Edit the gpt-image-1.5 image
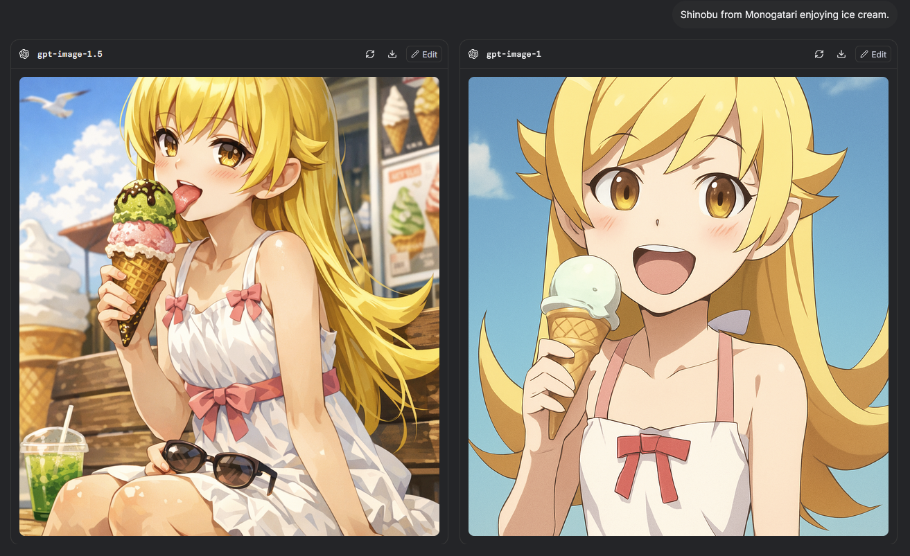This screenshot has height=556, width=910. [x=424, y=54]
